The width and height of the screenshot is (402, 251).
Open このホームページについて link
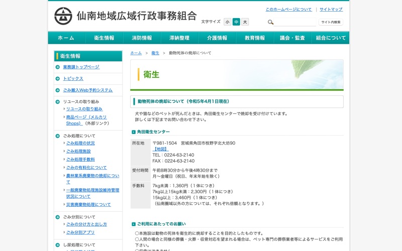coord(288,10)
